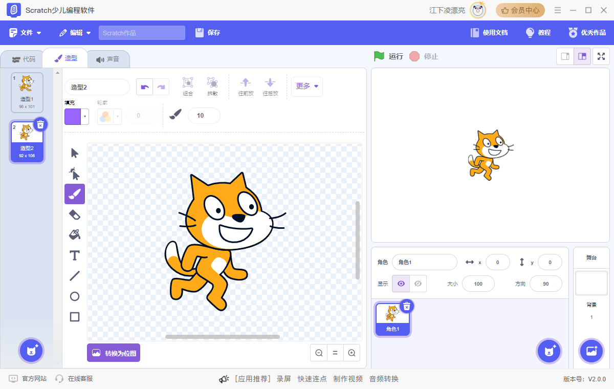Open the hamburger menu in title bar
This screenshot has height=389, width=614.
pos(558,10)
